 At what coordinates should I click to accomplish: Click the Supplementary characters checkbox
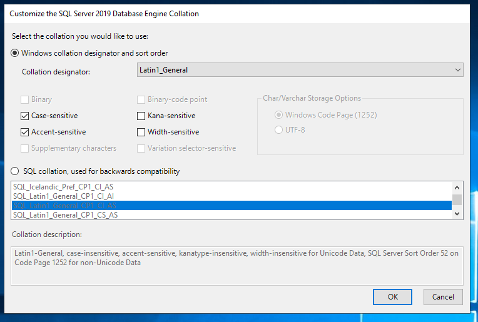pos(24,148)
